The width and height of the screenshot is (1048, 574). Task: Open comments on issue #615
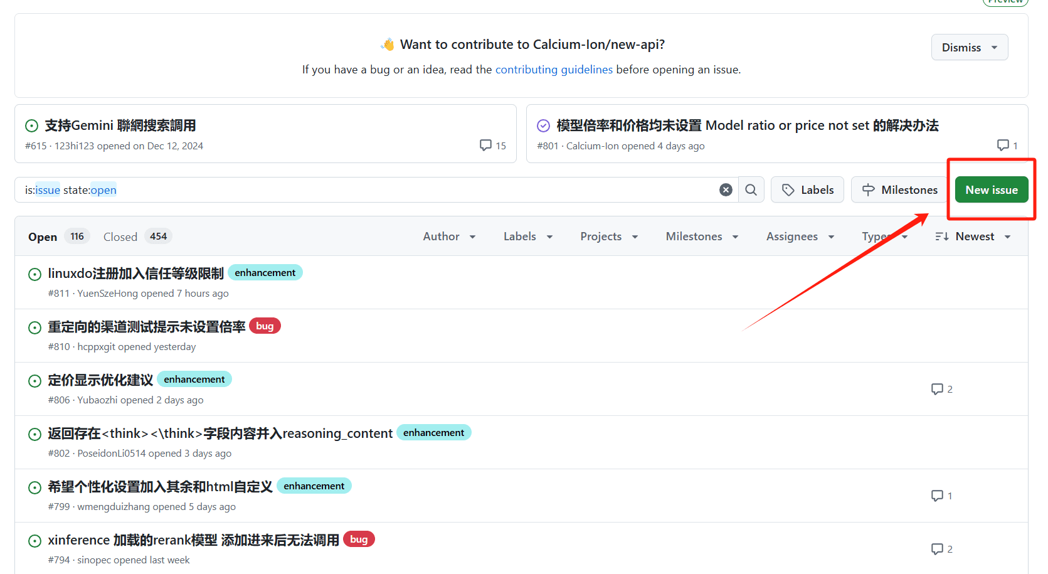[x=492, y=146]
